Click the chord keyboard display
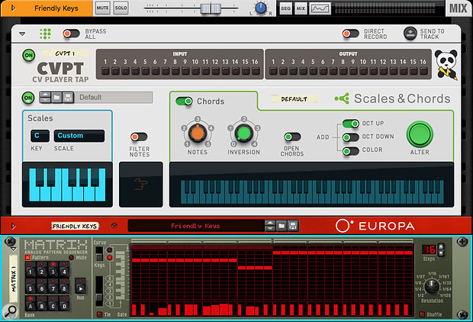This screenshot has width=473, height=322. point(311,185)
